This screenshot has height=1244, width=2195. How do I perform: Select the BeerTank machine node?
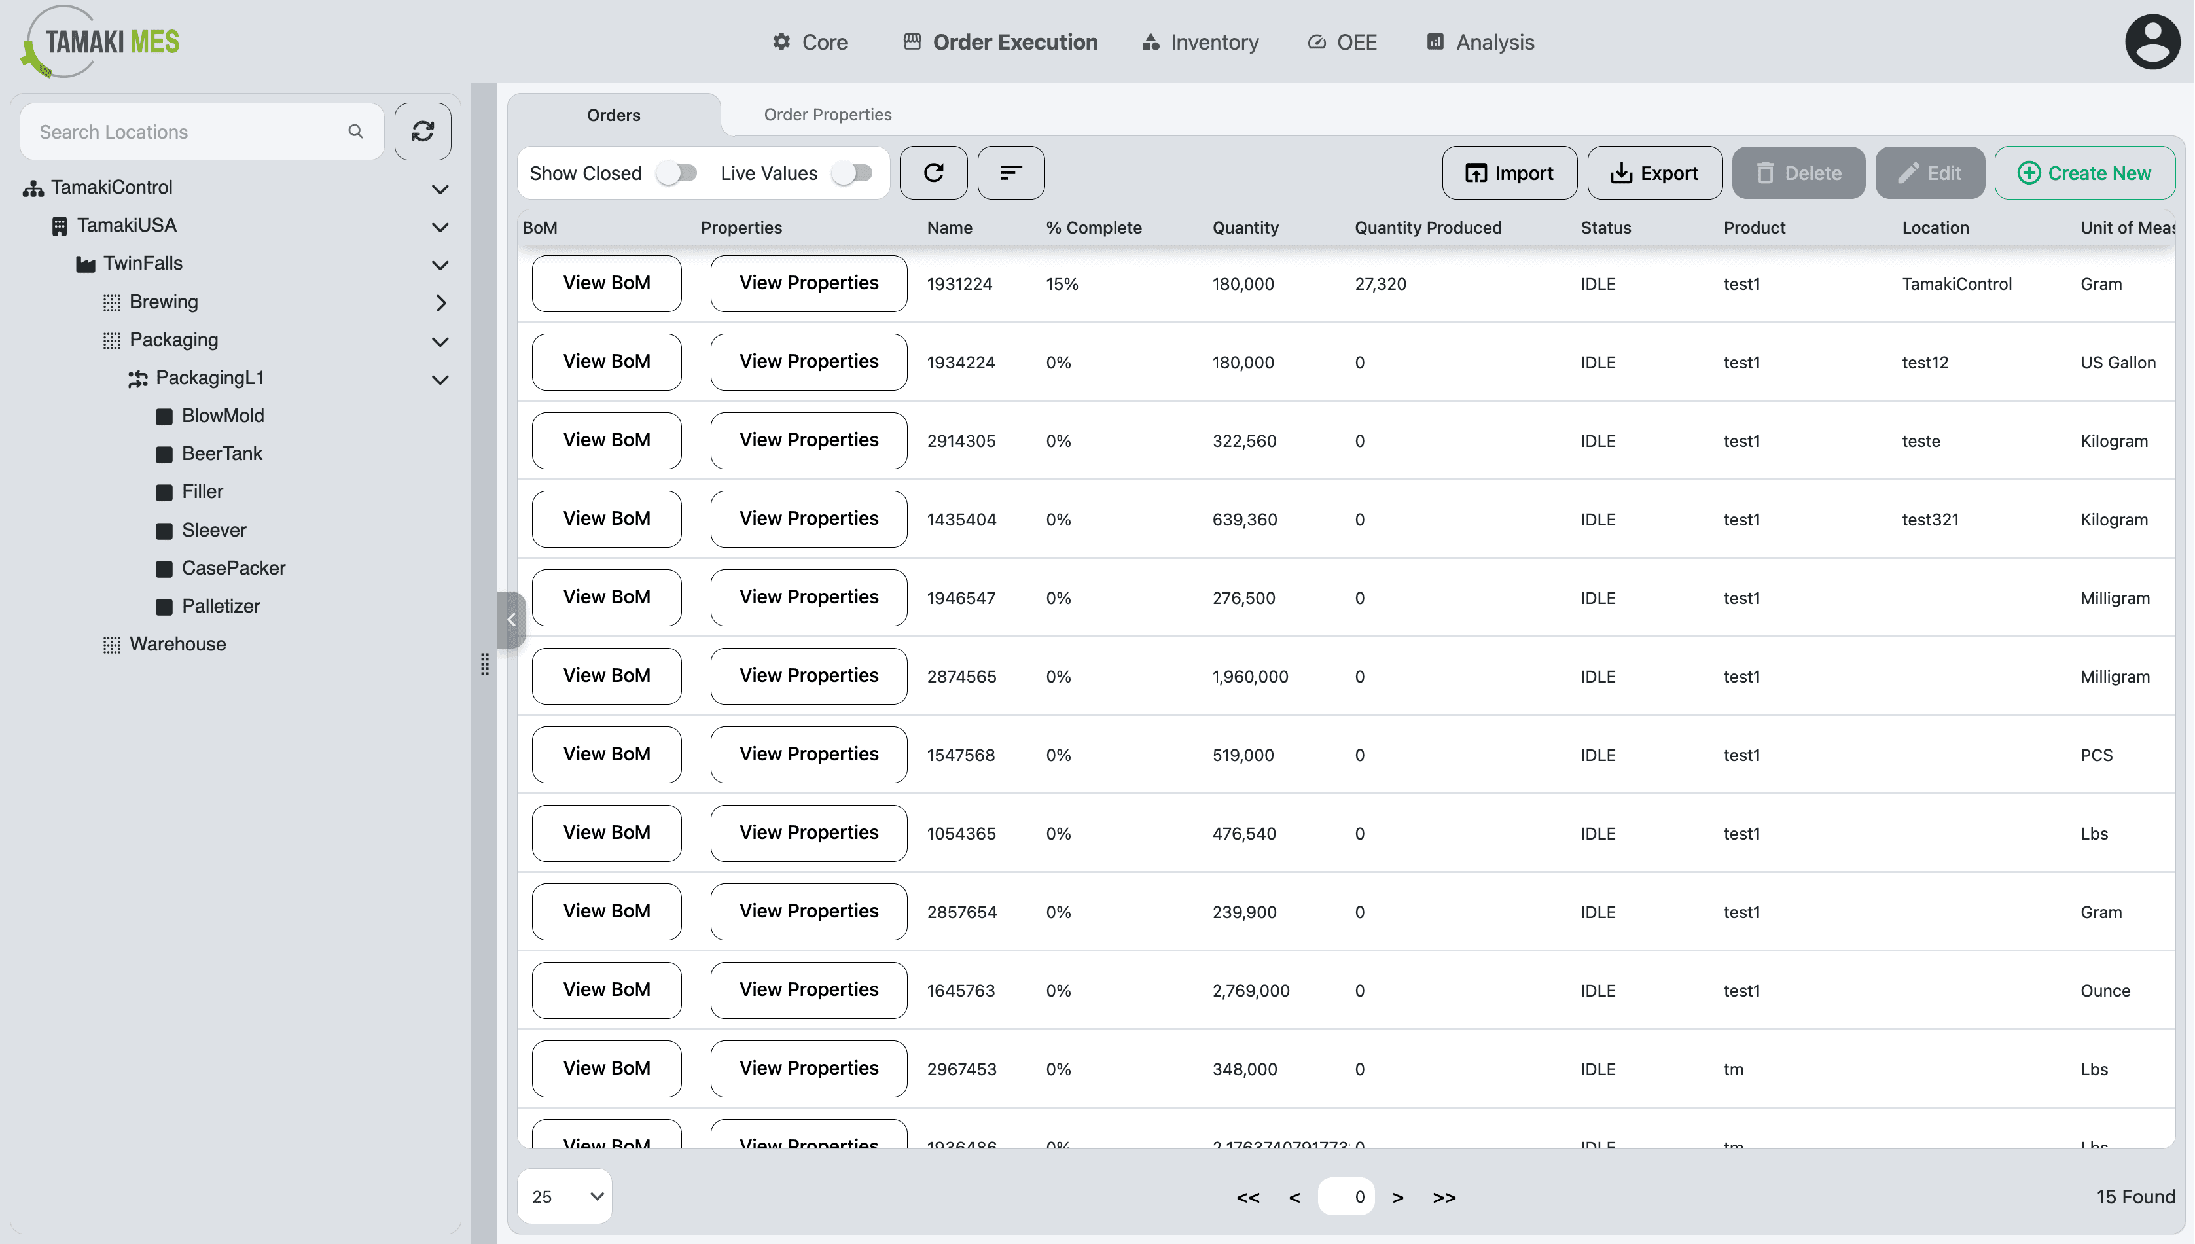[x=221, y=453]
